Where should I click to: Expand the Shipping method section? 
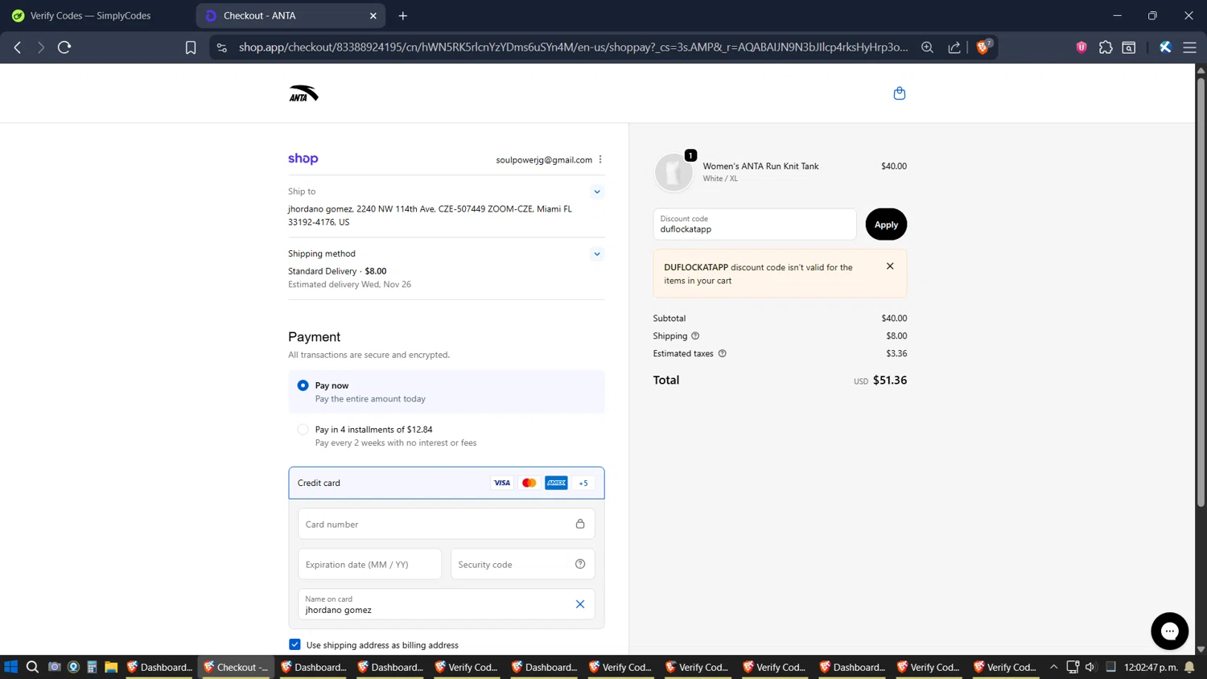[x=597, y=253]
